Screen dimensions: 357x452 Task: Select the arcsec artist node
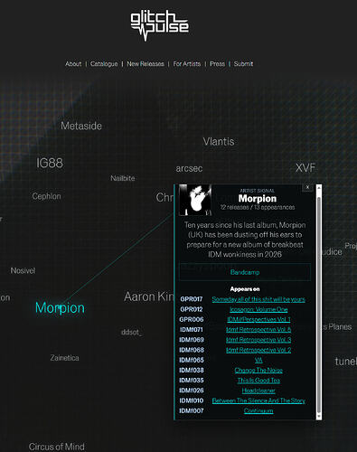click(x=189, y=168)
